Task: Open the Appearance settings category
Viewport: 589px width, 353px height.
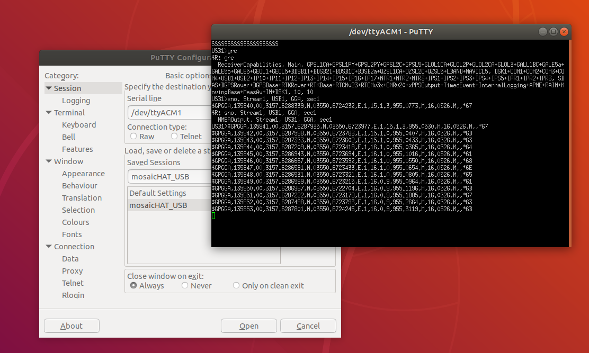Action: pos(83,174)
